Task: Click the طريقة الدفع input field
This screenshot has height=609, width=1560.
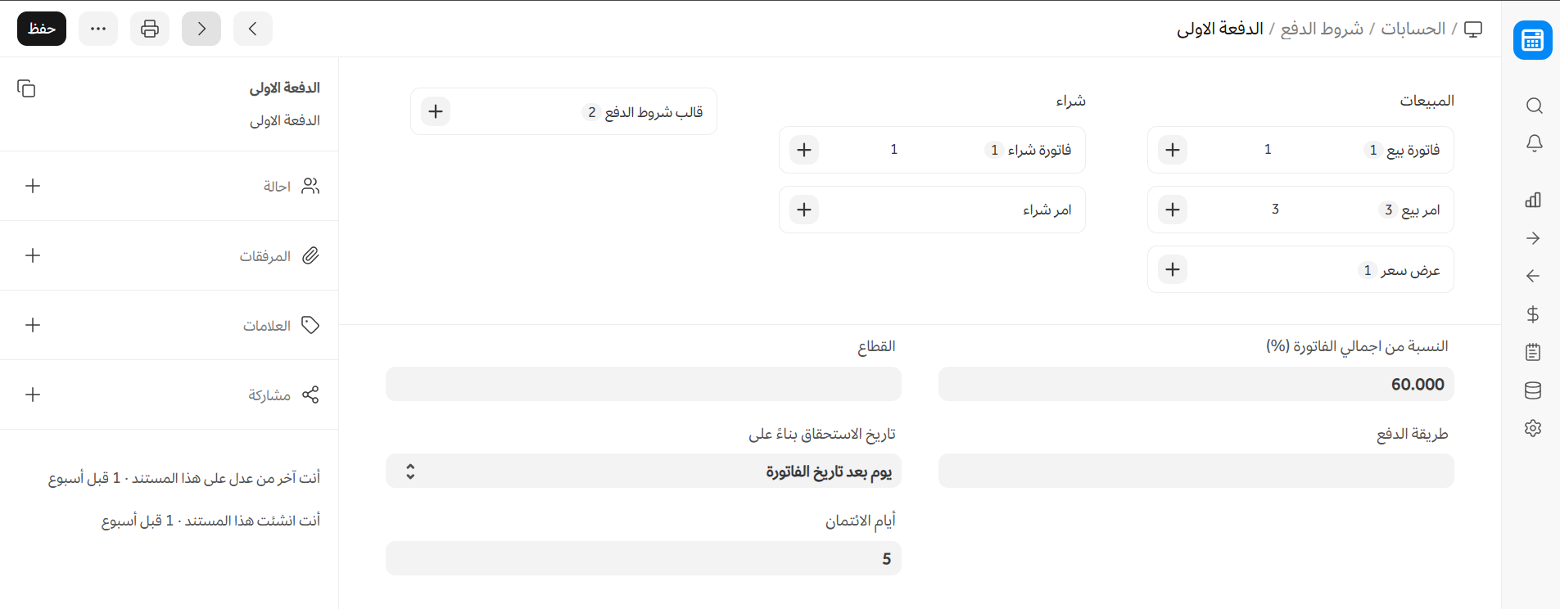Action: 1196,471
